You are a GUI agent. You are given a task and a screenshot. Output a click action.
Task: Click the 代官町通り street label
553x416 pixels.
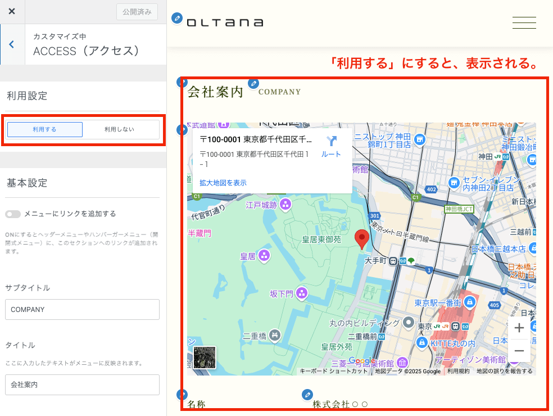click(x=208, y=212)
